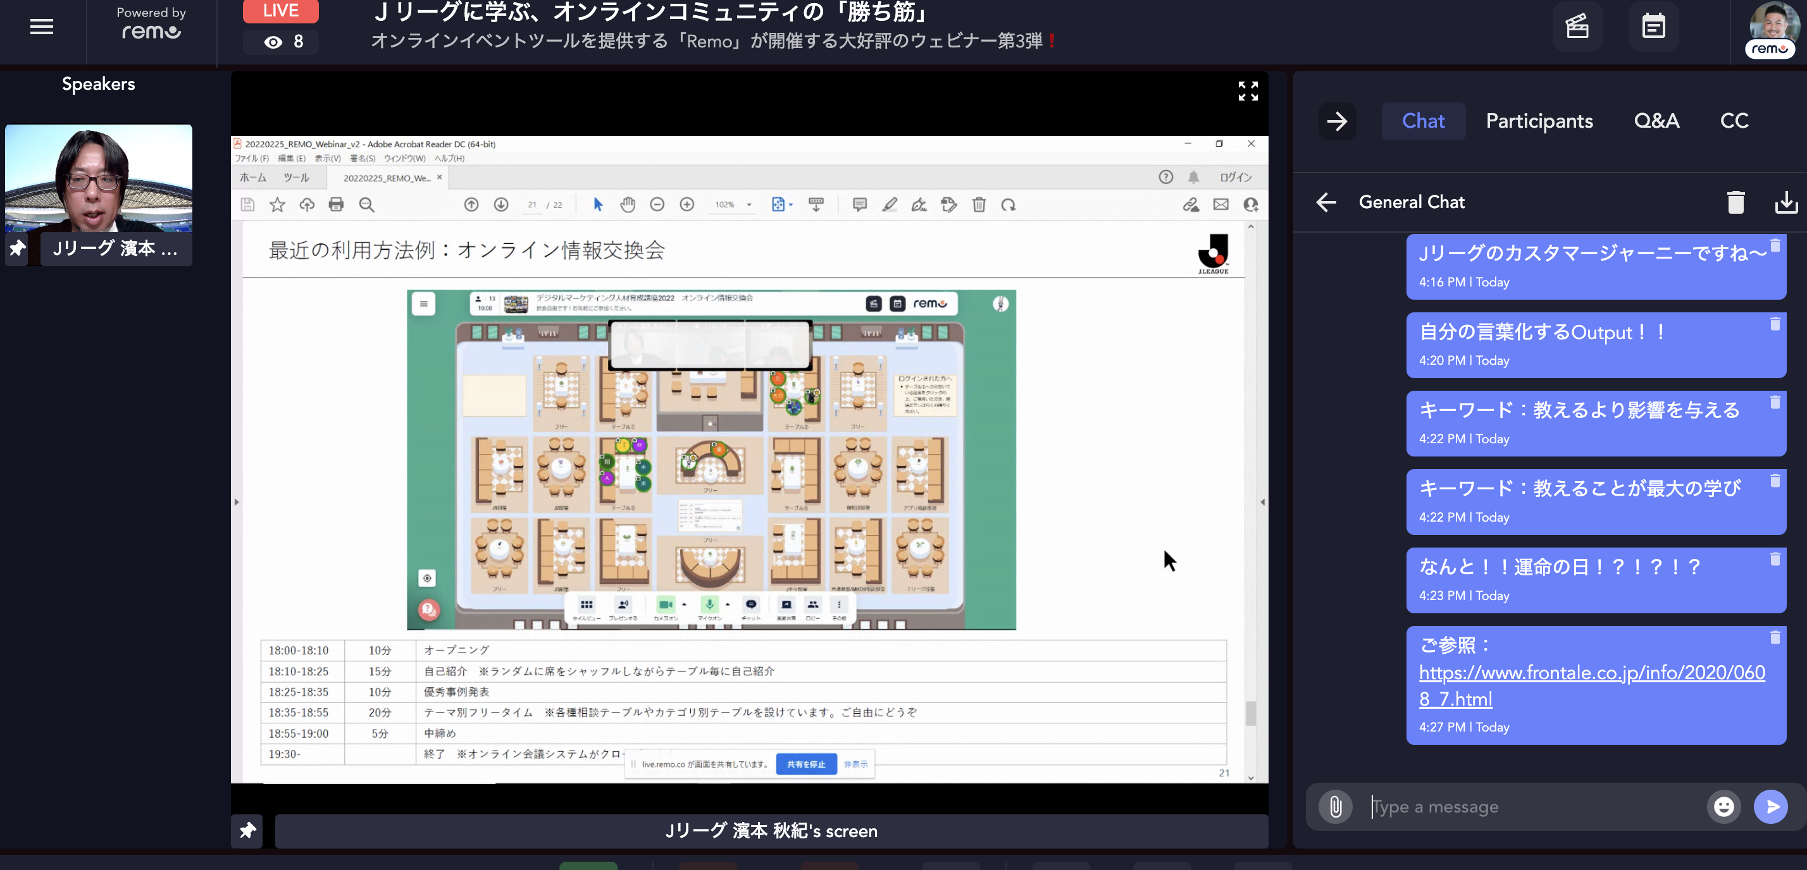Open the event agenda calendar icon
Image resolution: width=1807 pixels, height=870 pixels.
pyautogui.click(x=1653, y=27)
